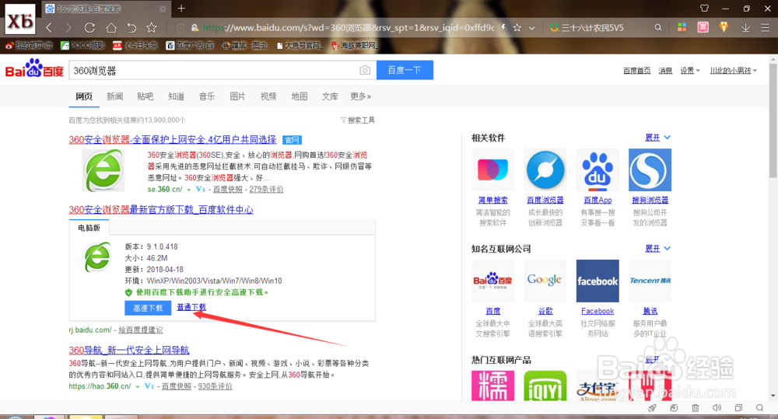Click the Baidu logo
The image size is (778, 419).
point(34,69)
